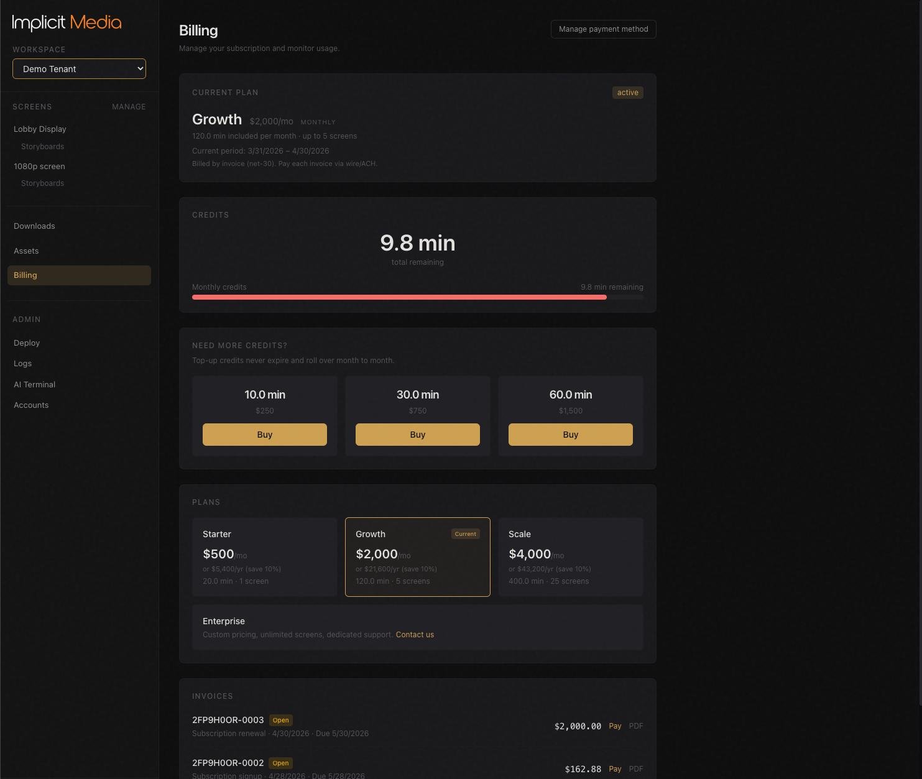Download PDF for invoice 2FP9H0OR-0002
This screenshot has height=779, width=922.
point(636,769)
